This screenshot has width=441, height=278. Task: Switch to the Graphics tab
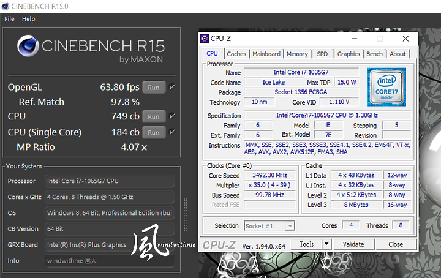coord(349,54)
